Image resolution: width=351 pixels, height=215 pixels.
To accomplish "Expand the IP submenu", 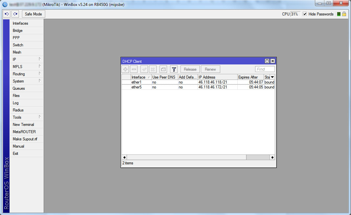I will click(x=26, y=60).
